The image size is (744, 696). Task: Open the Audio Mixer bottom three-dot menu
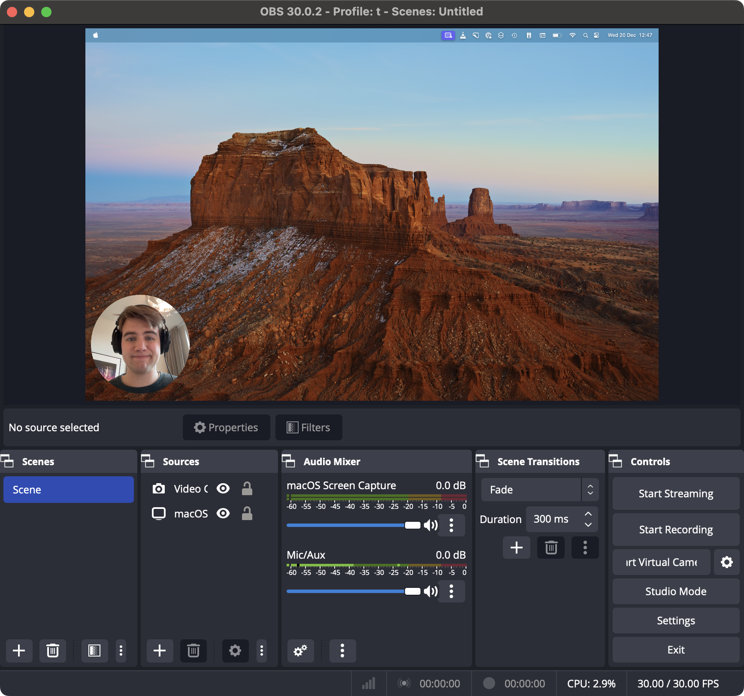click(342, 651)
